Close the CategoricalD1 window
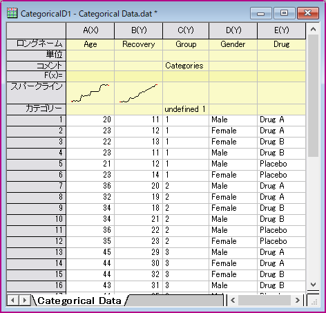The image size is (326, 313). [308, 13]
